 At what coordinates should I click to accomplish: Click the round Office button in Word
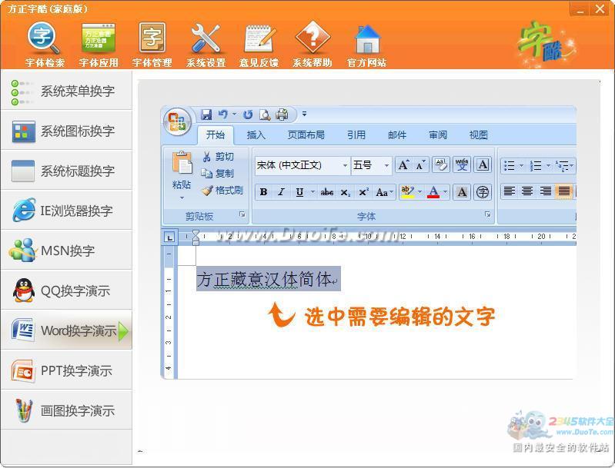coord(177,121)
